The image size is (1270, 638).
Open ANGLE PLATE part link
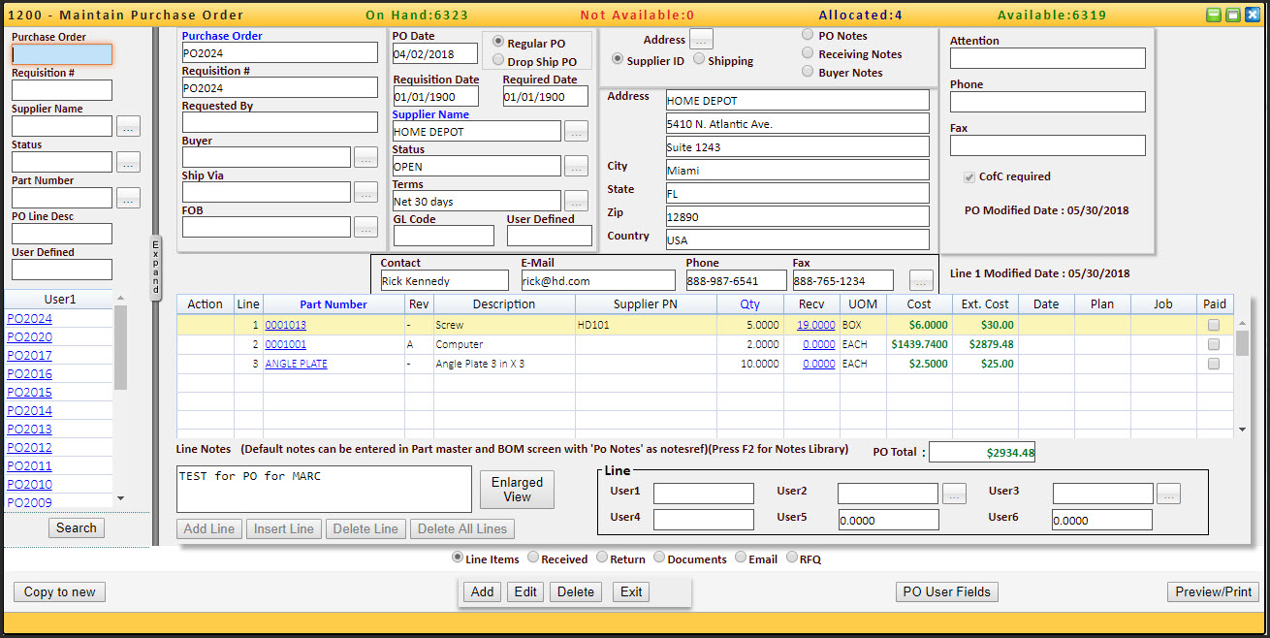pyautogui.click(x=297, y=364)
